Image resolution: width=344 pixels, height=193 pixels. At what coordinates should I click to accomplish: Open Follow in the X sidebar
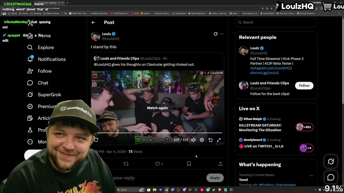coord(40,71)
